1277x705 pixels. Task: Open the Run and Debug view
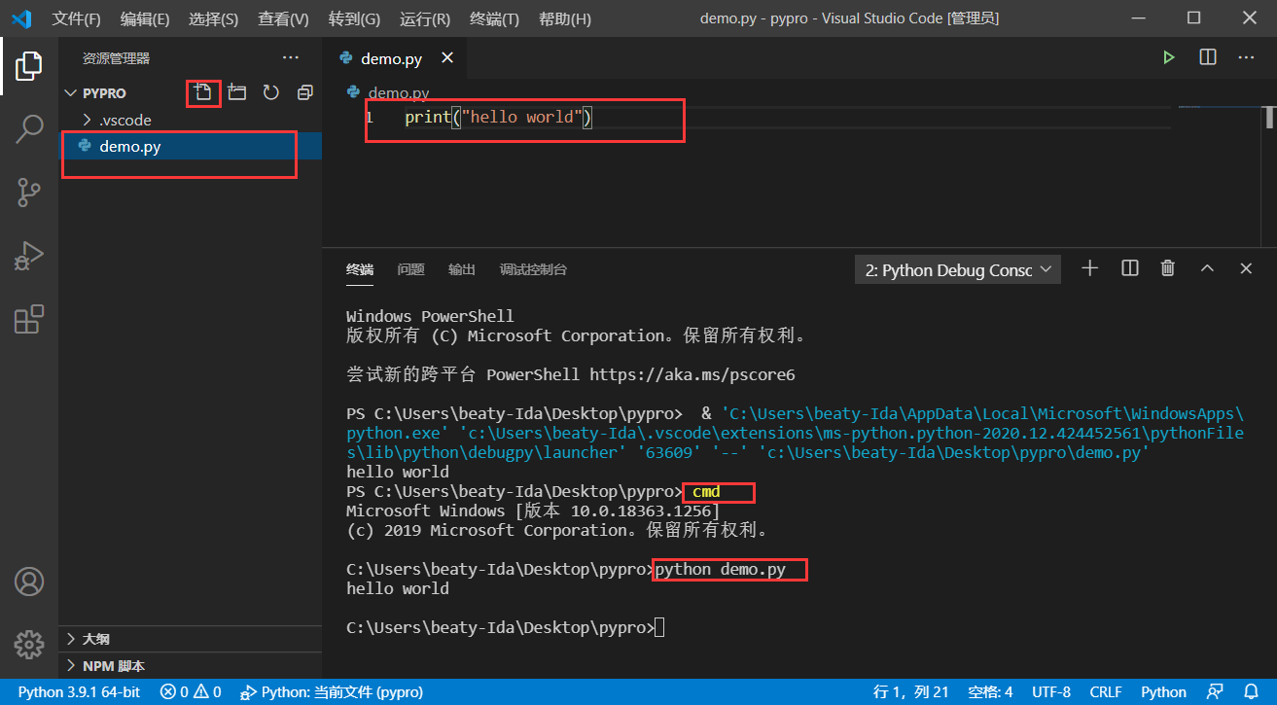tap(28, 256)
